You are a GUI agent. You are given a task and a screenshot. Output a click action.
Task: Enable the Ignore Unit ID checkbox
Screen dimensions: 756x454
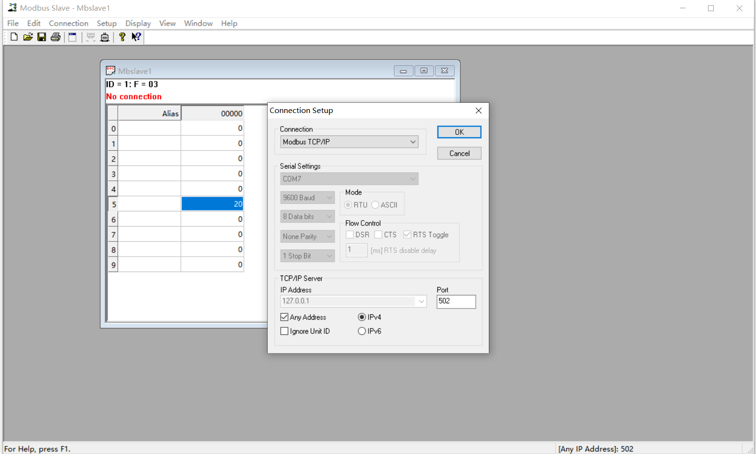(x=285, y=331)
